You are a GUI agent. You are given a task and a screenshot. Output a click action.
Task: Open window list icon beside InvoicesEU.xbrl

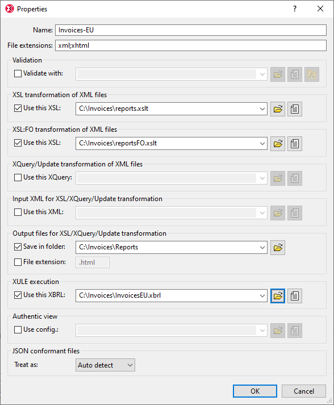295,296
